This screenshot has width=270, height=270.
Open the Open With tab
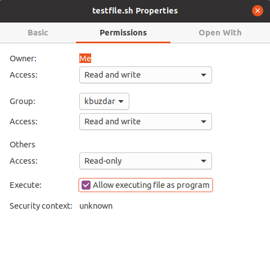click(220, 33)
